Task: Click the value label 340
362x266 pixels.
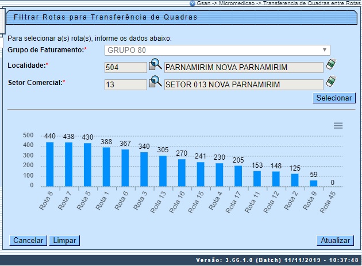Action: click(x=144, y=147)
